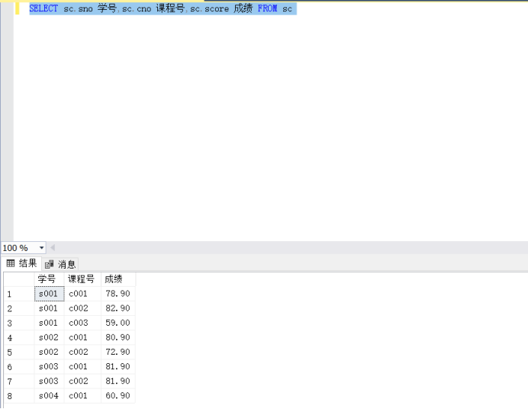Click the results grid icon on the 结果 tab
This screenshot has height=409, width=528.
point(11,263)
